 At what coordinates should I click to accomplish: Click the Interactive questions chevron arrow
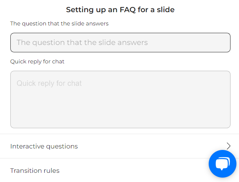click(x=229, y=146)
